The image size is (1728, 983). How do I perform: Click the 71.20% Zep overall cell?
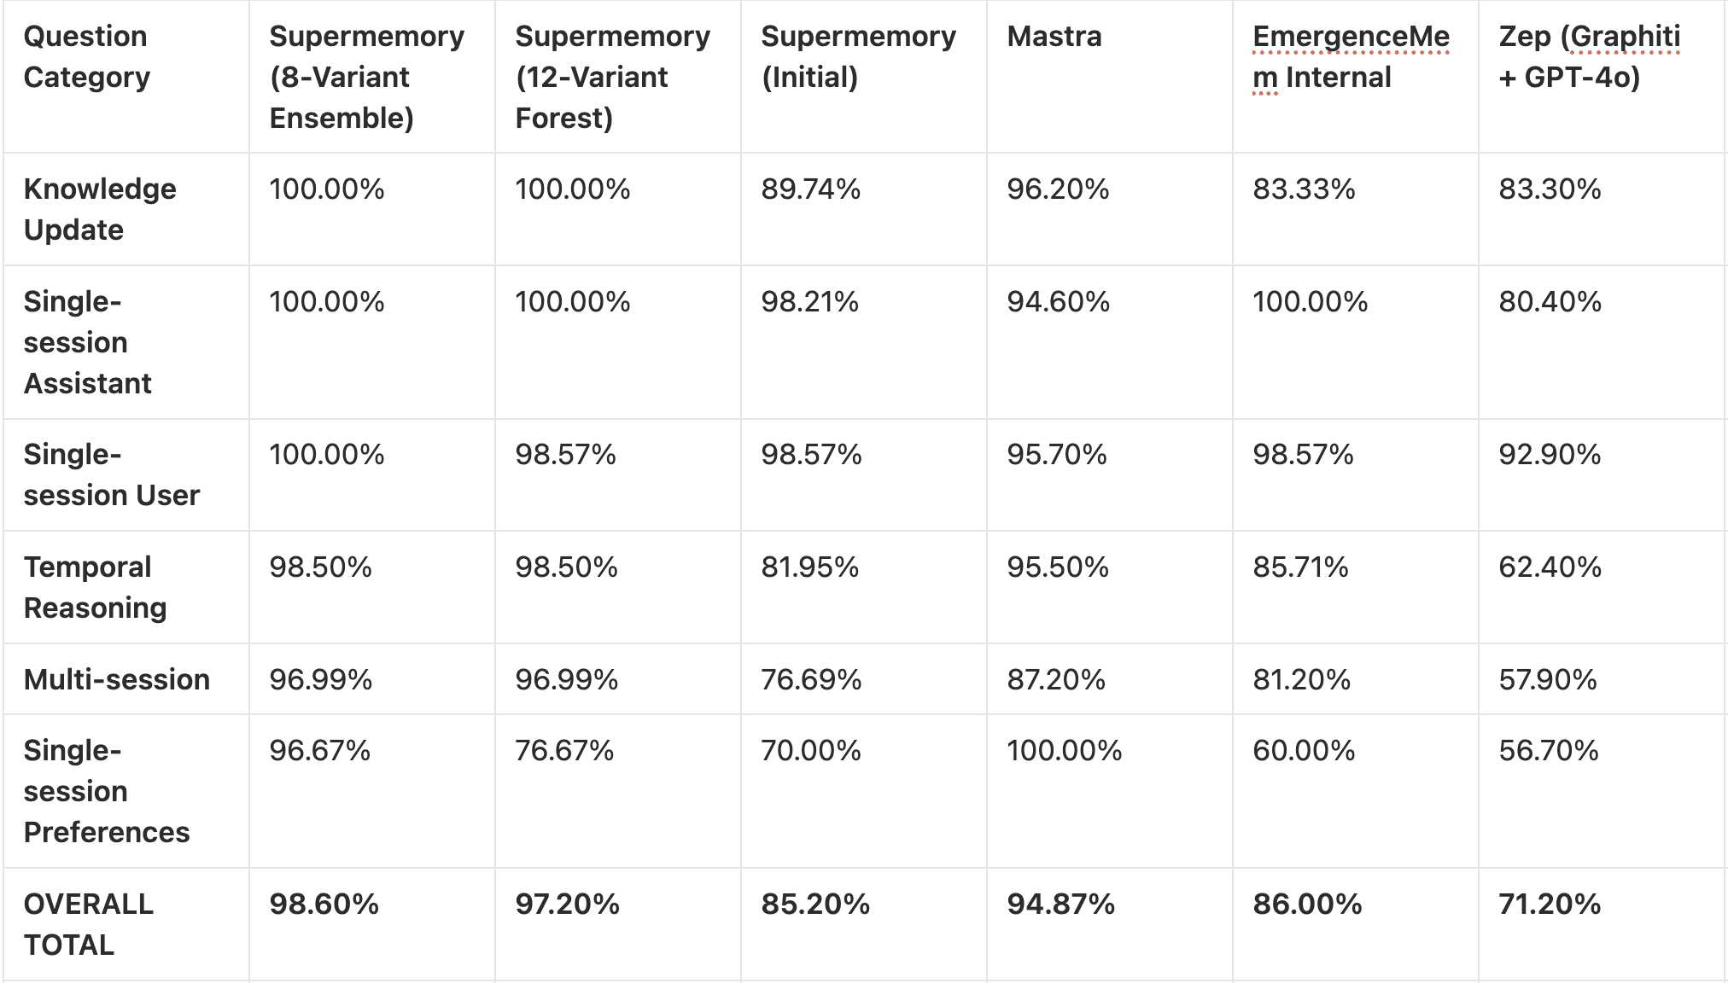(x=1549, y=904)
